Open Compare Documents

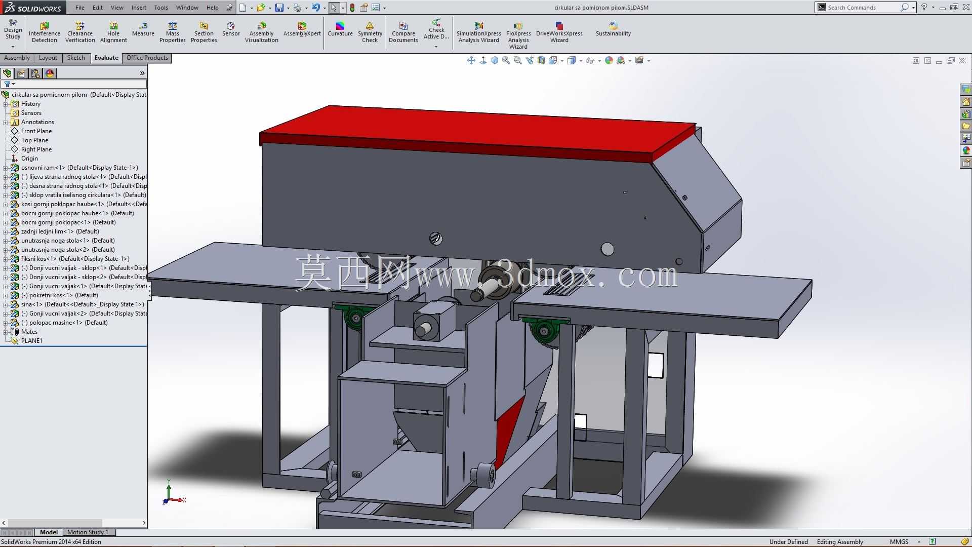pyautogui.click(x=403, y=32)
